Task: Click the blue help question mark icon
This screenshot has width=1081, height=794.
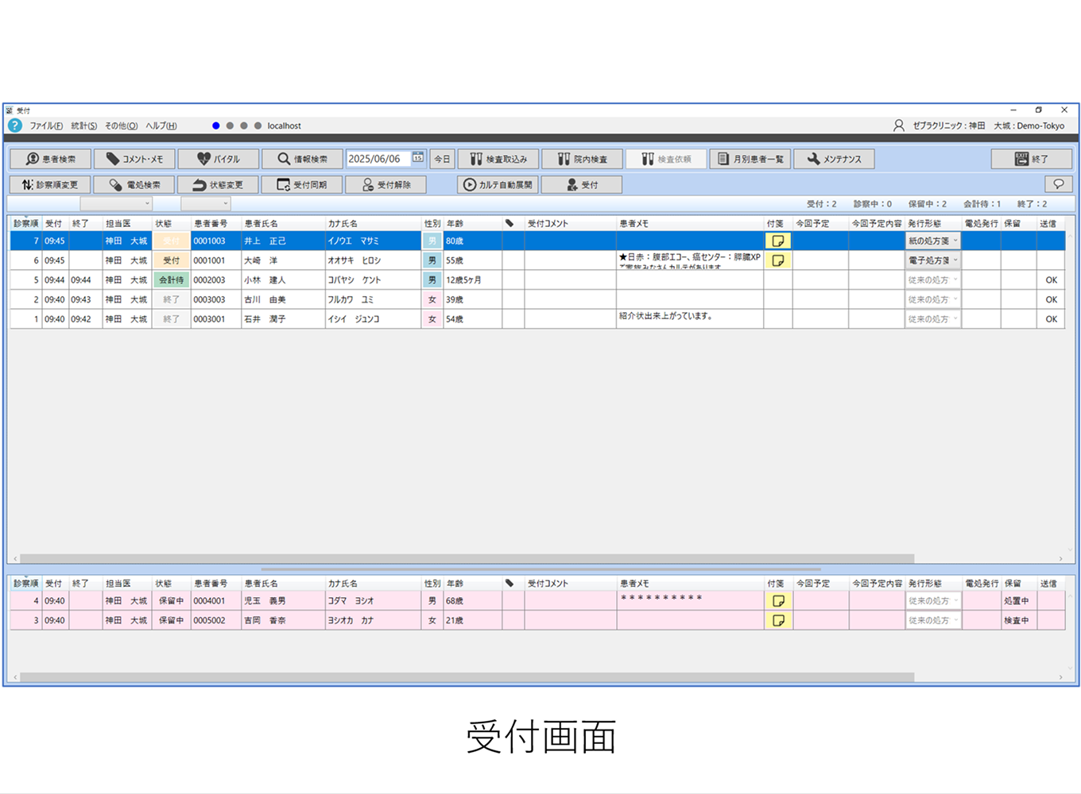Action: [x=14, y=125]
